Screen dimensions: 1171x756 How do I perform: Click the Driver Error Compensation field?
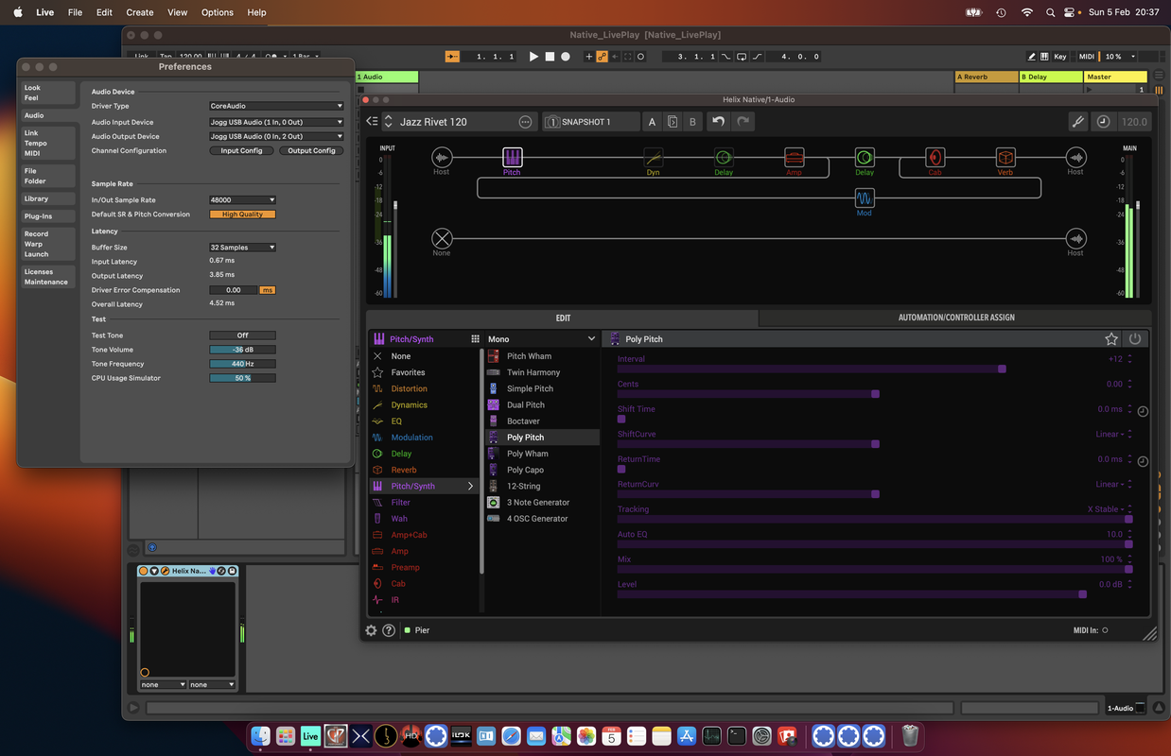tap(234, 290)
